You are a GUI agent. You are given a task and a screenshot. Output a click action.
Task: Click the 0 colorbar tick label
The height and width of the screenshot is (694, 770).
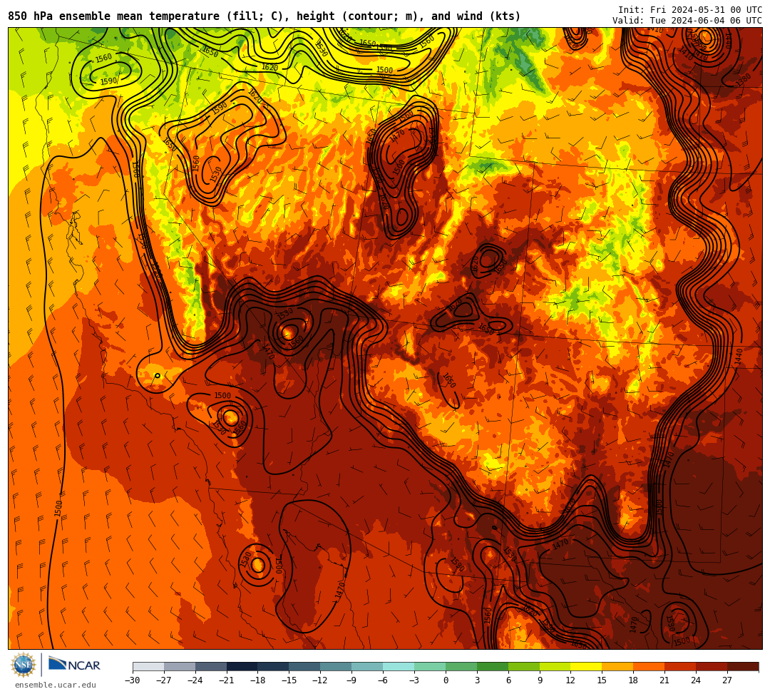(446, 680)
